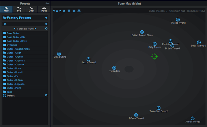
Task: Clear the preset search with the X
Action: click(x=46, y=24)
